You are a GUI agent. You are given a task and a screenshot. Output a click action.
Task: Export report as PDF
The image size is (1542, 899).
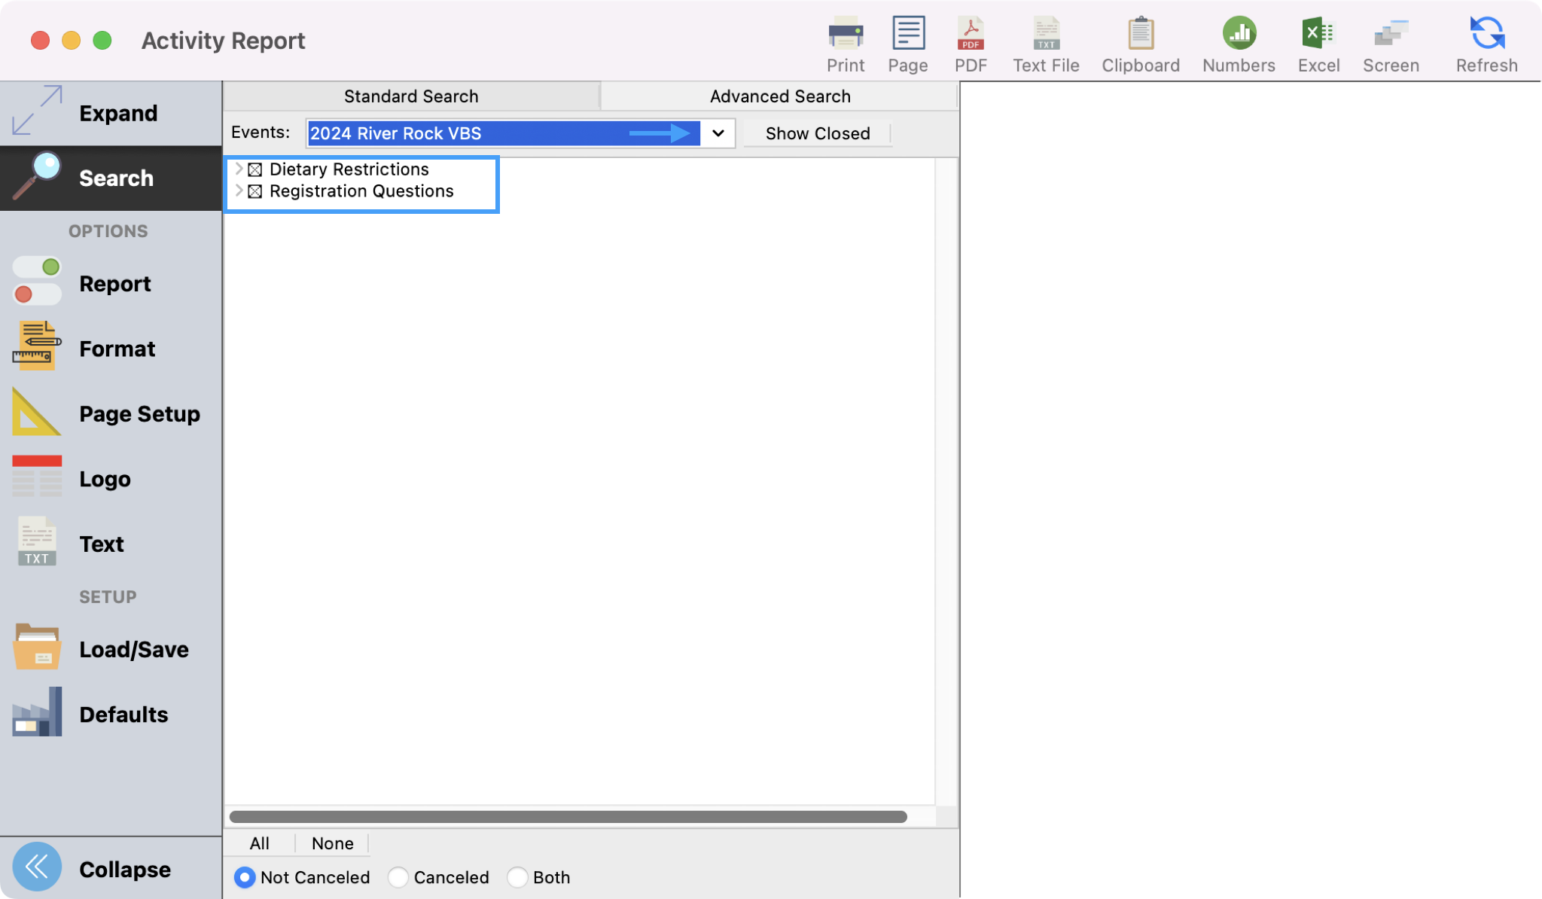970,34
